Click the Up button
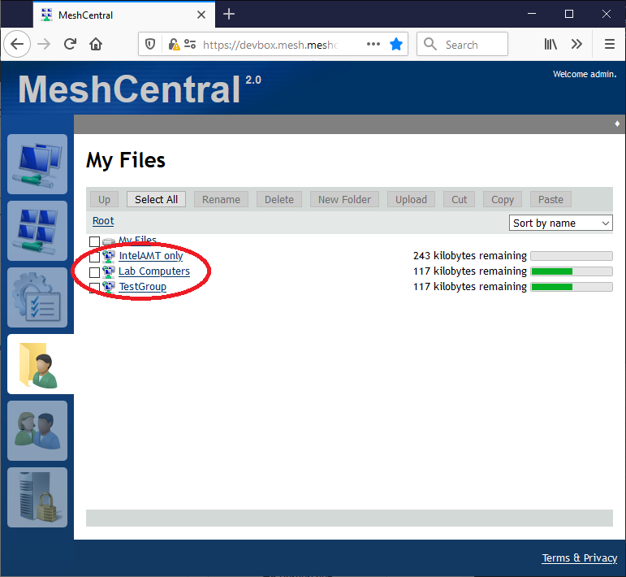Screen dimensions: 626x577 click(104, 199)
